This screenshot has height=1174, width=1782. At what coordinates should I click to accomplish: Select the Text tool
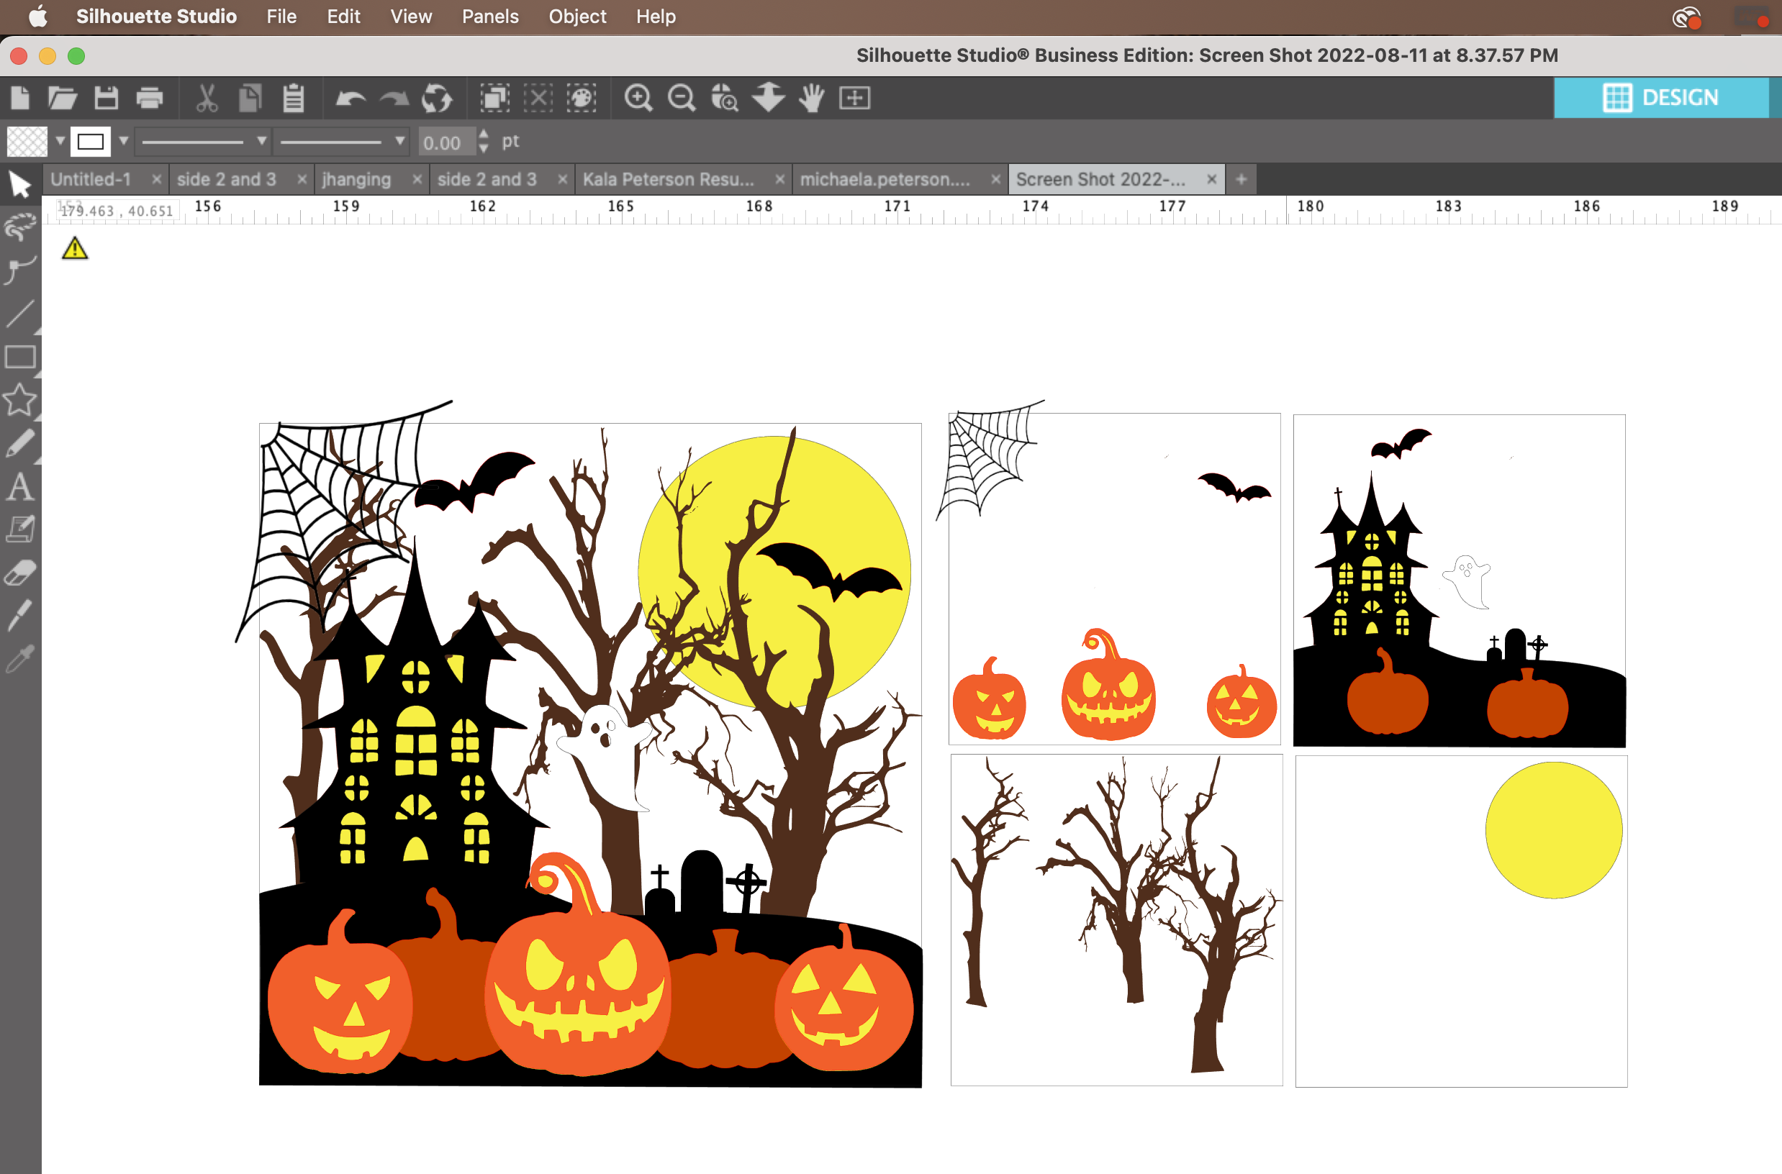click(x=20, y=487)
